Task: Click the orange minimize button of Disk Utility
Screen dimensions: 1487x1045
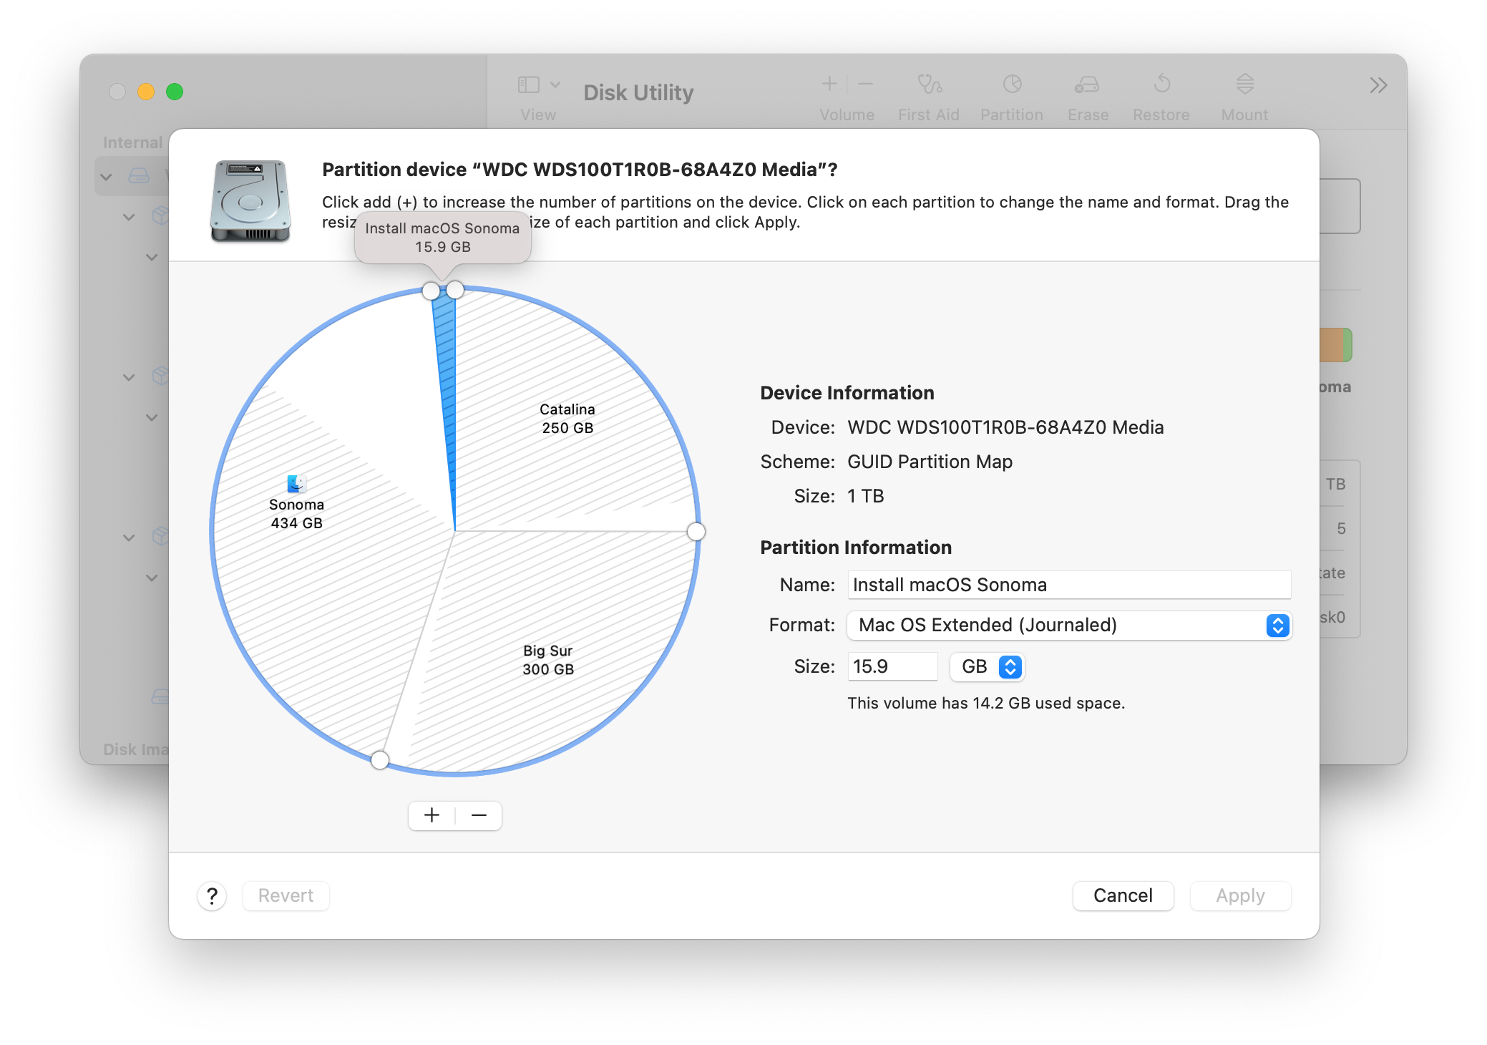Action: pyautogui.click(x=146, y=92)
